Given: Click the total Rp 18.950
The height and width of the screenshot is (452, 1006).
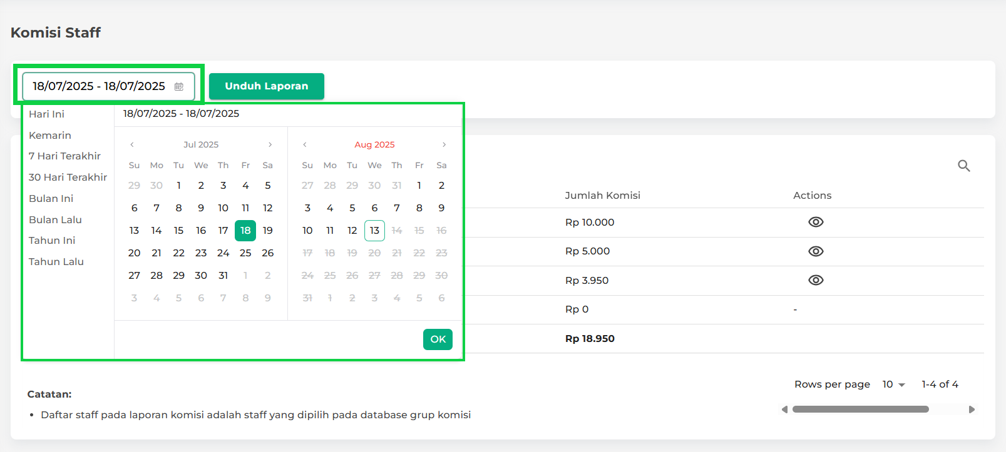Looking at the screenshot, I should (x=590, y=339).
